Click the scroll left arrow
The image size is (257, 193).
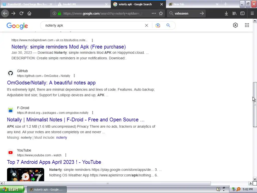pyautogui.click(x=2, y=183)
